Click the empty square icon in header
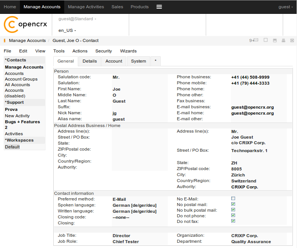This screenshot has width=297, height=248. [x=265, y=40]
